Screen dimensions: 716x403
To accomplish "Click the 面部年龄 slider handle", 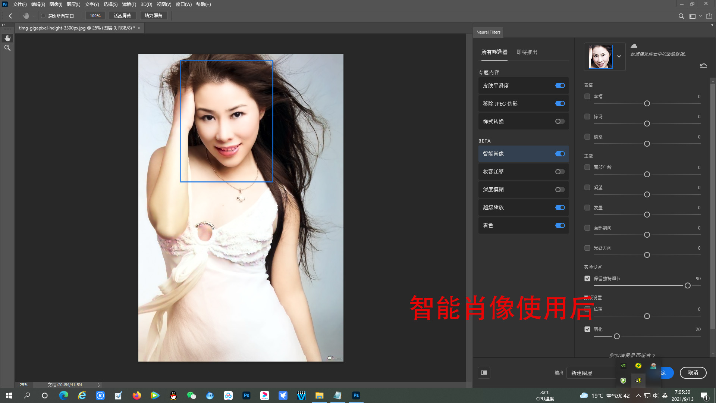I will point(647,174).
